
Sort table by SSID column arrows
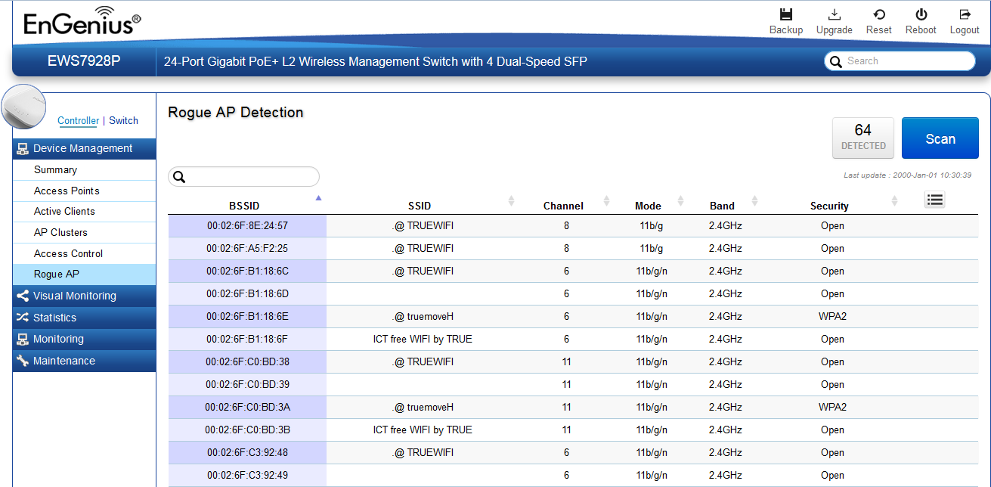(511, 201)
